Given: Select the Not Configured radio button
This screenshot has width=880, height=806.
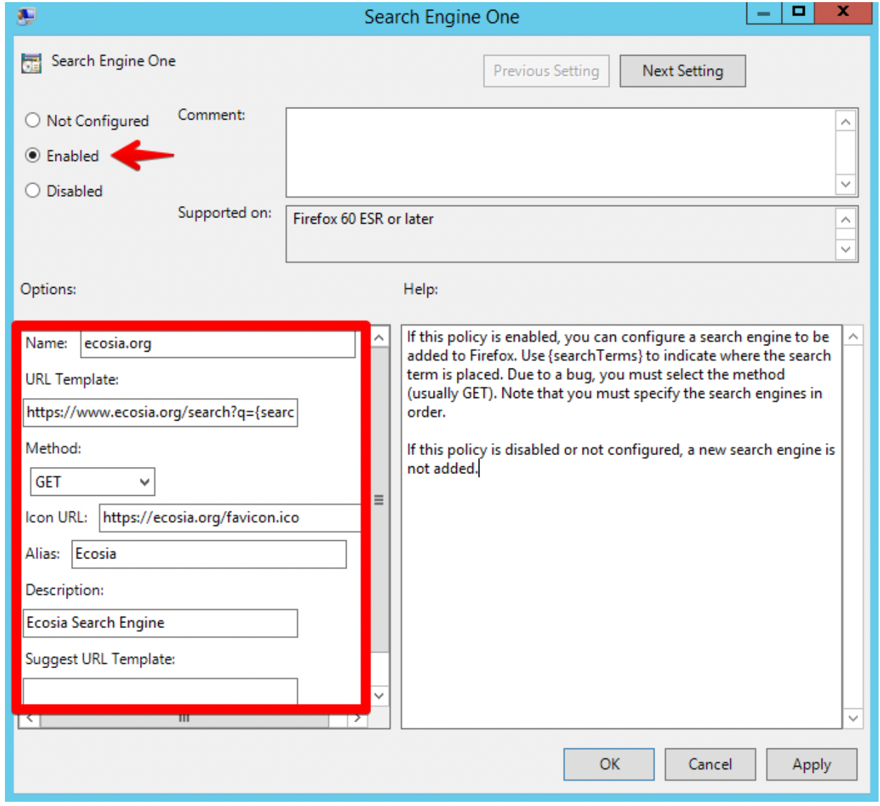Looking at the screenshot, I should coord(32,120).
